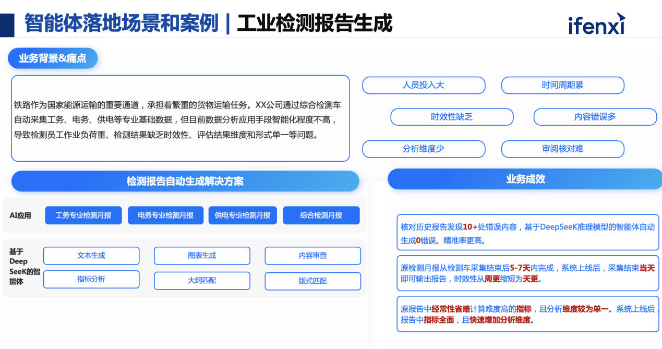
Task: Select the 审阅核对难 tag
Action: (x=562, y=149)
